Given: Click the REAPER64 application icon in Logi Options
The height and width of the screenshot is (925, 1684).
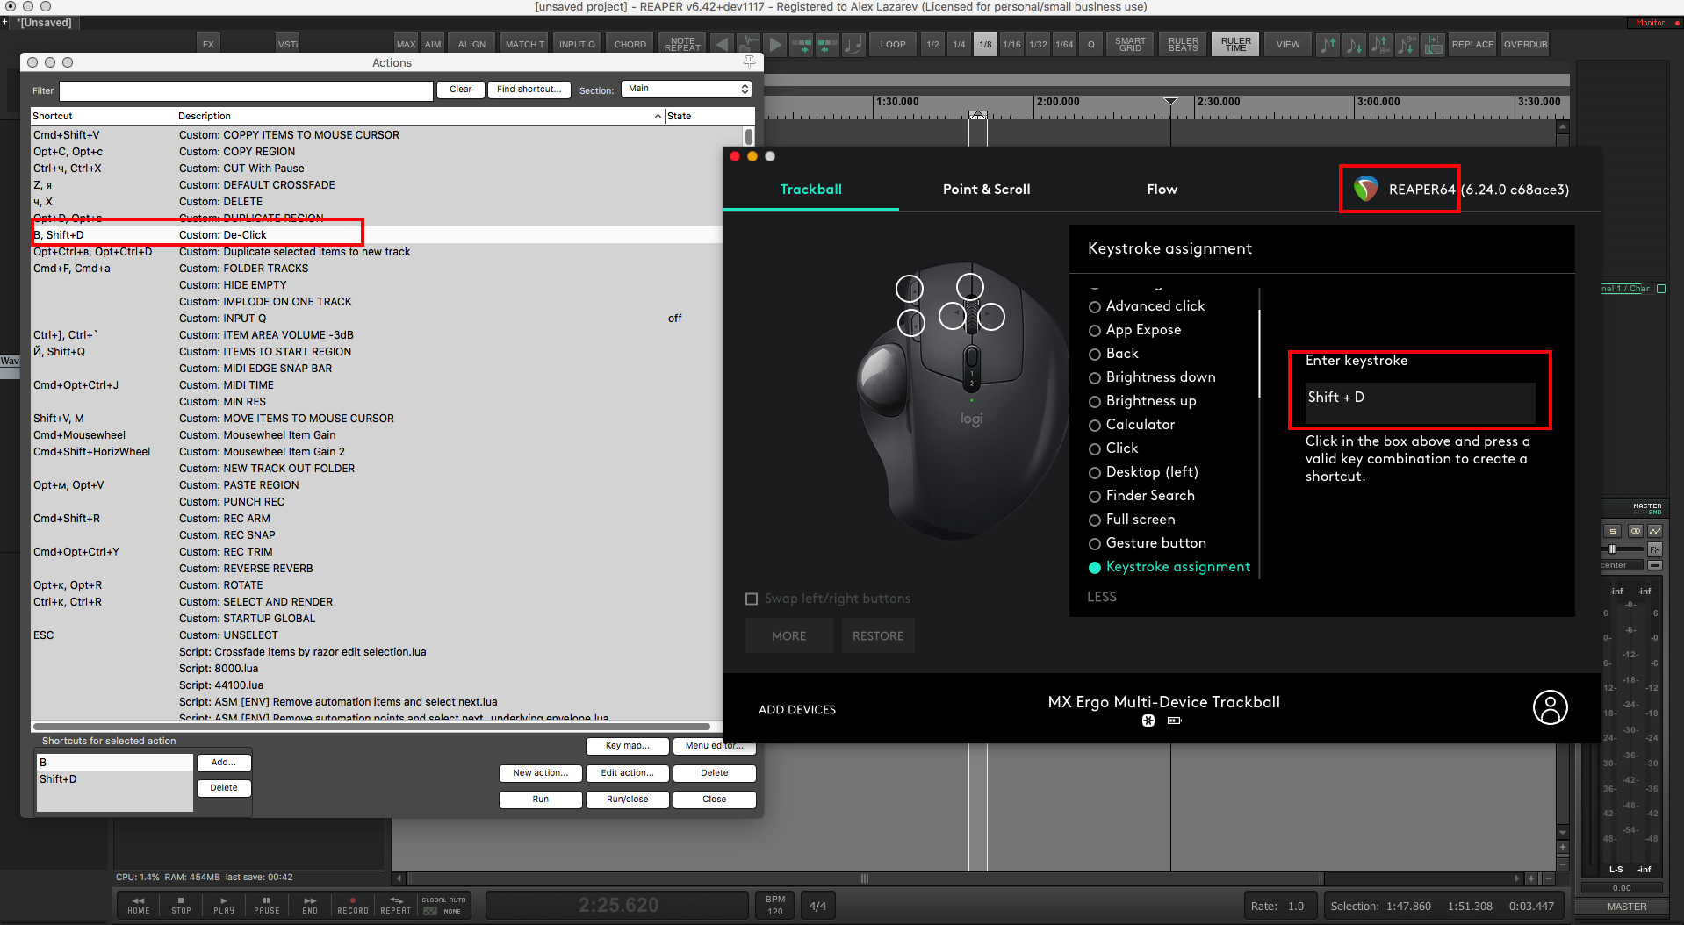Looking at the screenshot, I should 1365,189.
